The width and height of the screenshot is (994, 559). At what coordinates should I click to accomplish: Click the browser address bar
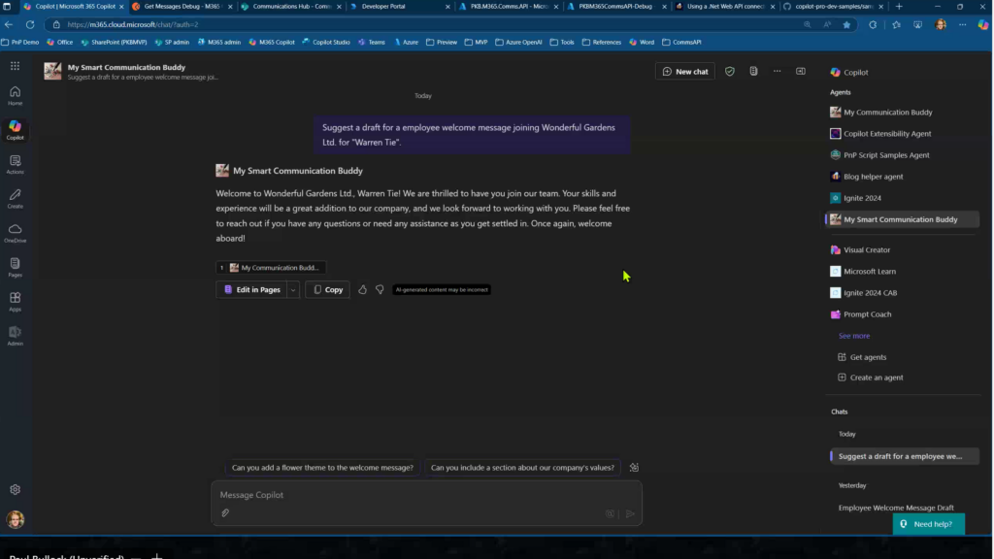click(x=425, y=24)
